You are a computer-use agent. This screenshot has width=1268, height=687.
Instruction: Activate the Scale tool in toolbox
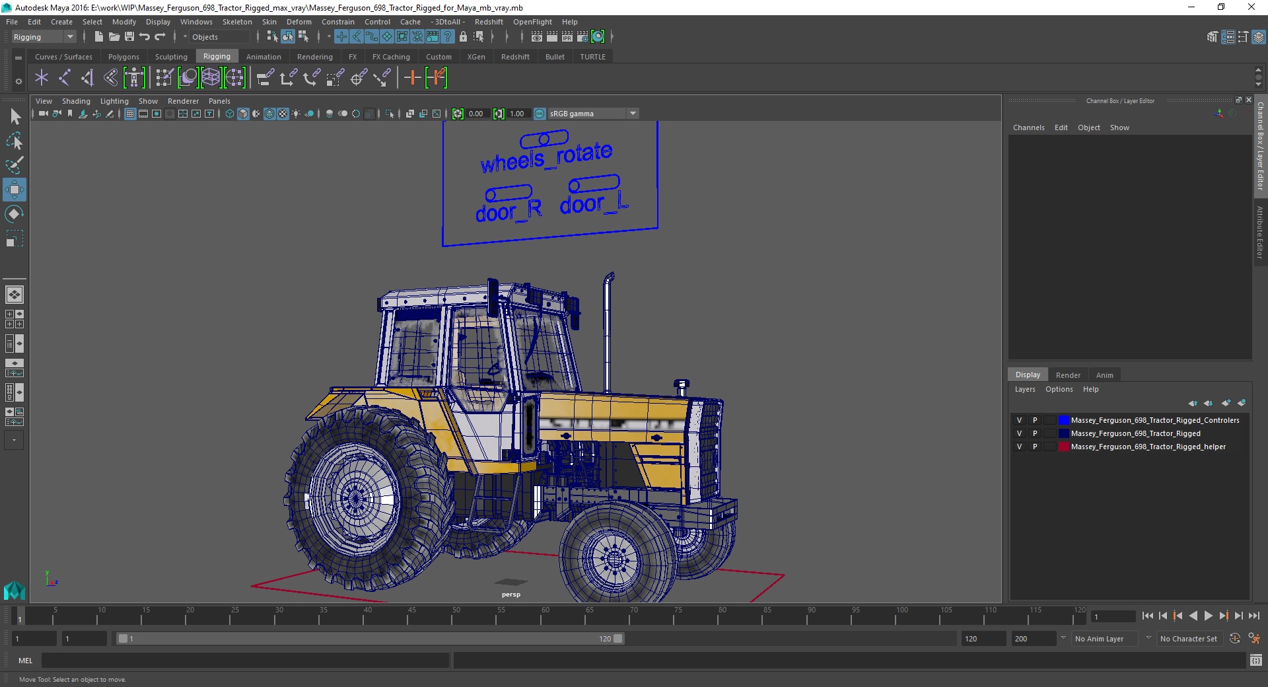15,238
